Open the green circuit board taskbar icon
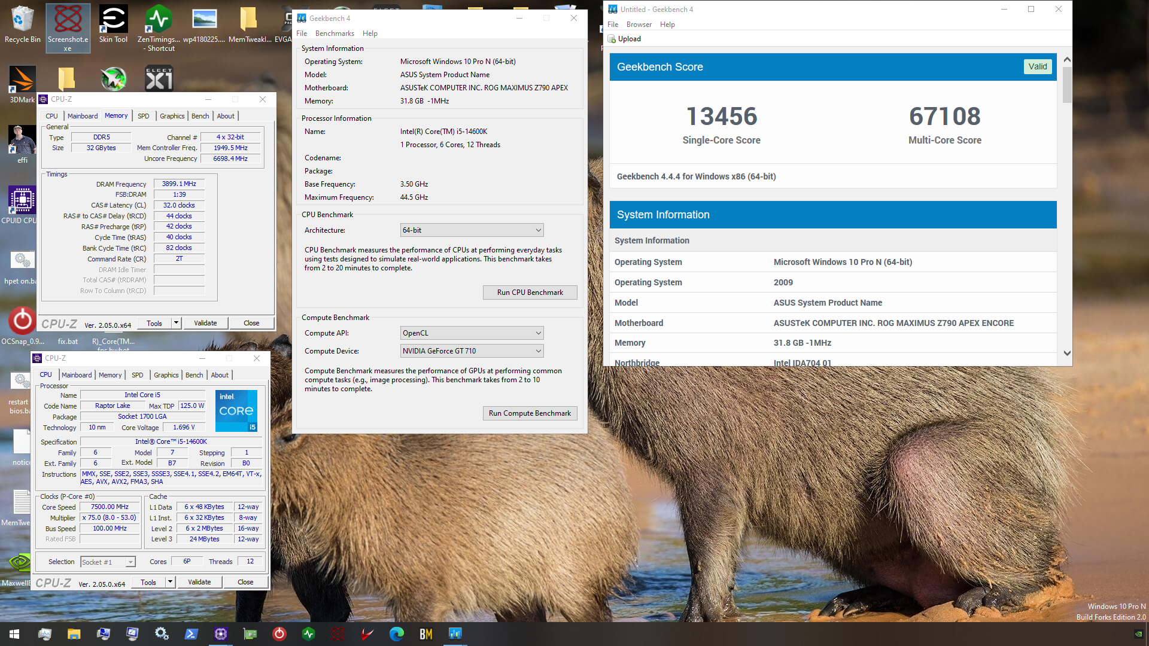This screenshot has width=1149, height=646. [250, 633]
